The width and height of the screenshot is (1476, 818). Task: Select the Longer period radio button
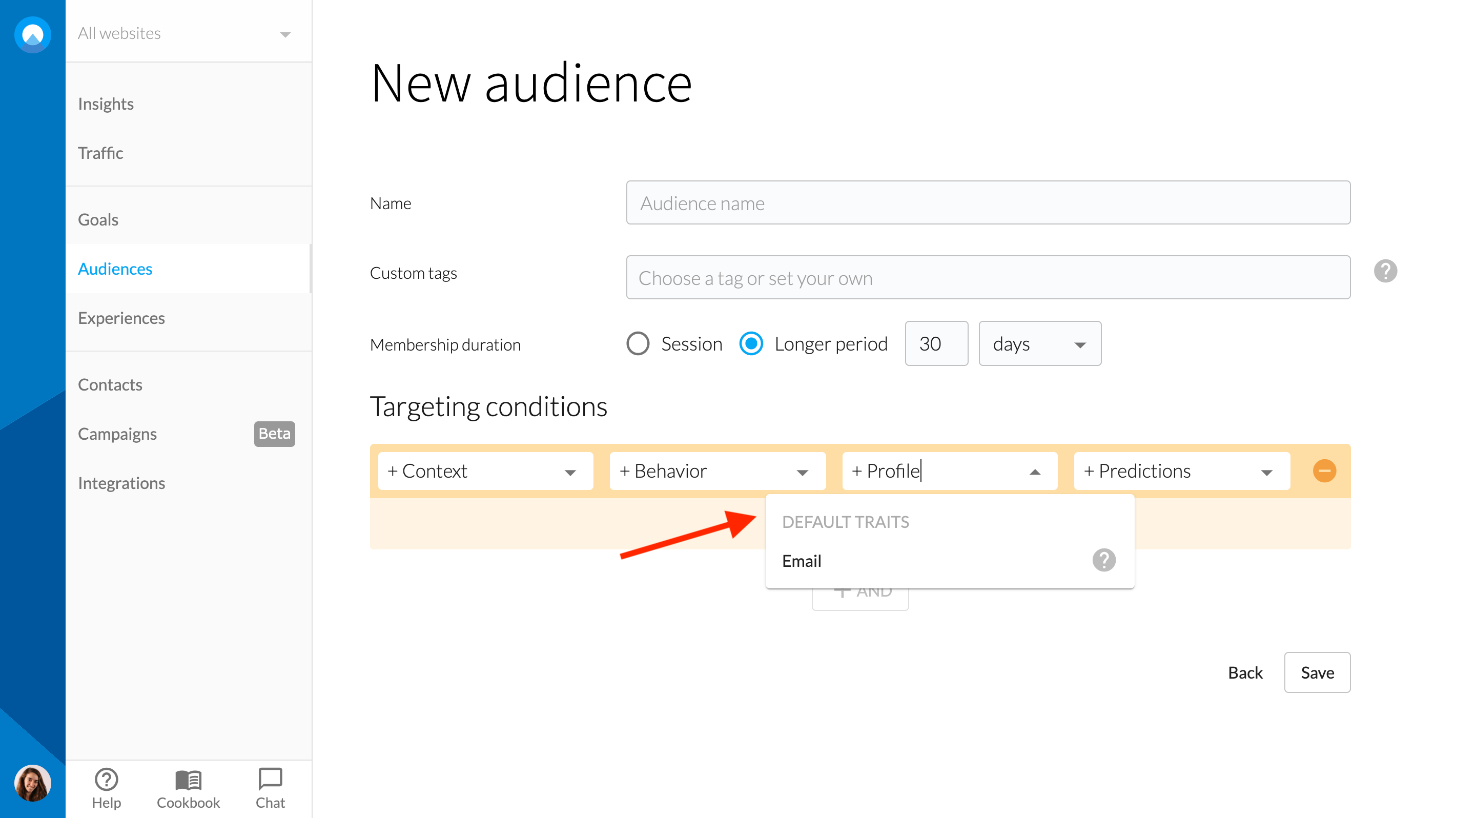click(751, 344)
